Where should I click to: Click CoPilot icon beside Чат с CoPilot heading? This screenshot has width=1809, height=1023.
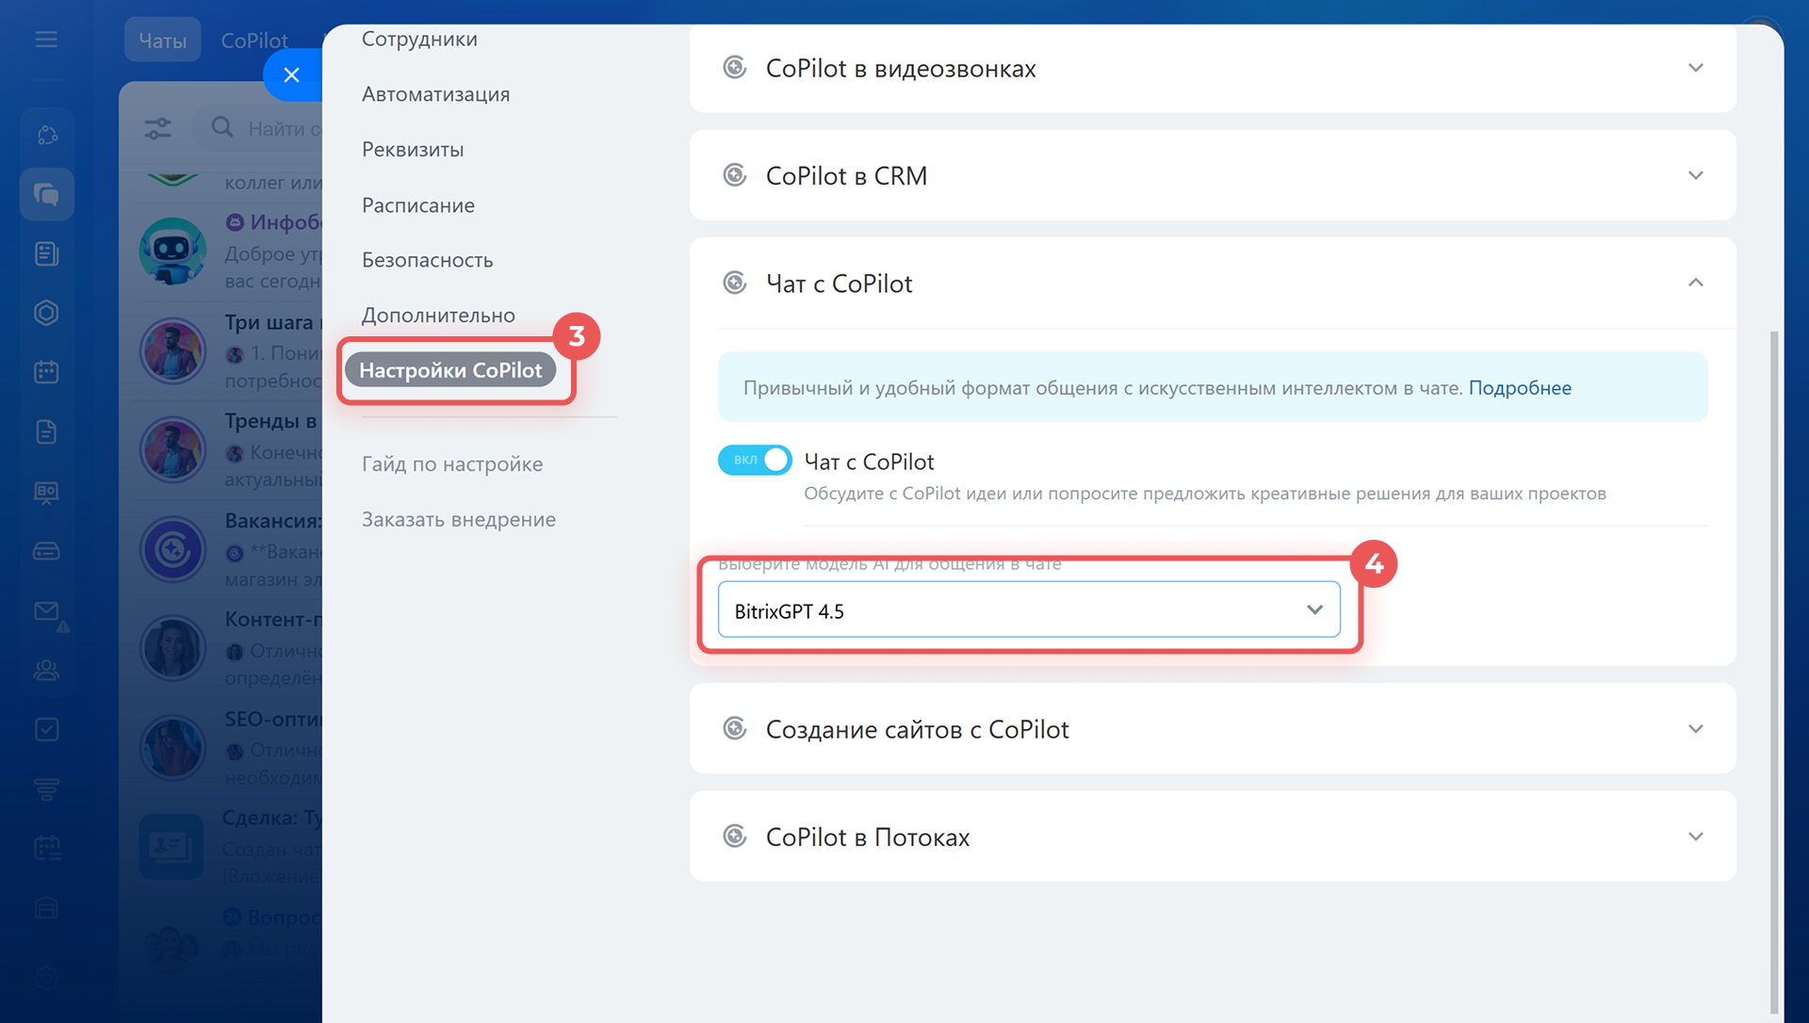tap(735, 283)
